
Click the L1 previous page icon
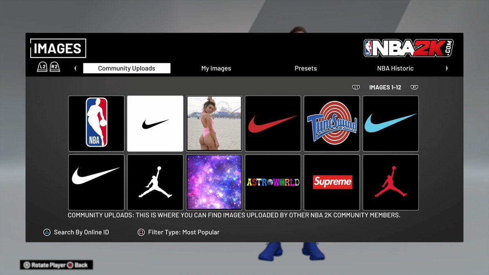click(356, 87)
